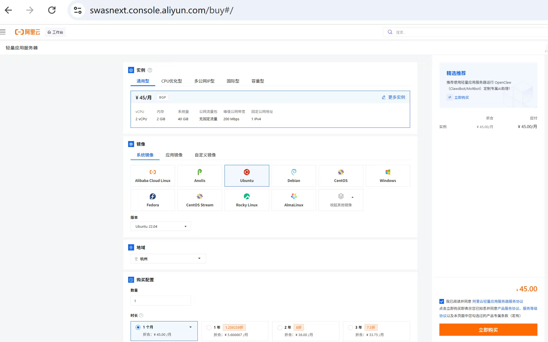Screen dimensions: 548x342
Task: Click the browser address bar URL
Action: (161, 10)
